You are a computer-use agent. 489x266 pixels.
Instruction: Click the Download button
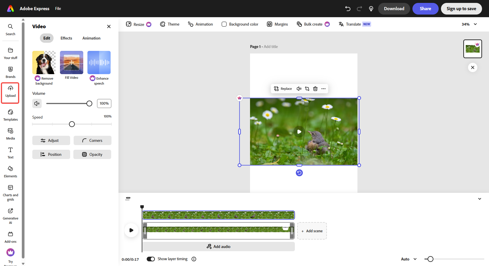point(394,9)
